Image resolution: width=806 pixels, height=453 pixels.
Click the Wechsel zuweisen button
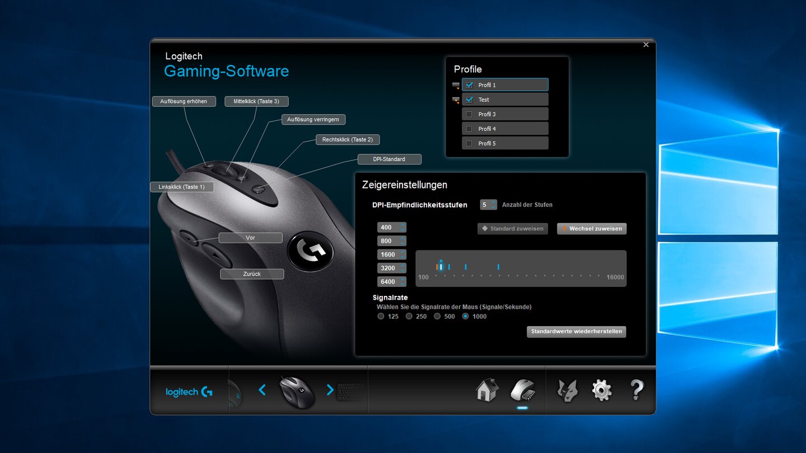[592, 229]
